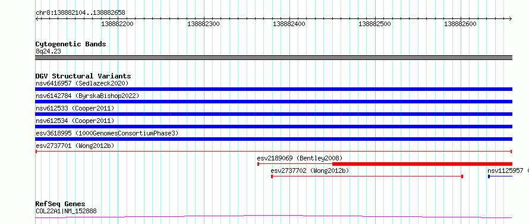
Task: Click the blue bar under esv3618995
Action: click(273, 139)
